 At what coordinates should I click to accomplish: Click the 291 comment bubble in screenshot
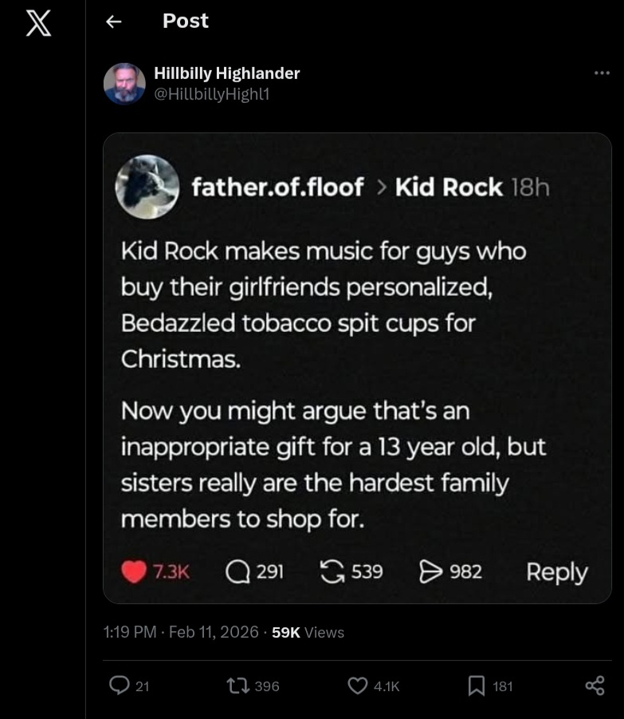click(x=237, y=571)
